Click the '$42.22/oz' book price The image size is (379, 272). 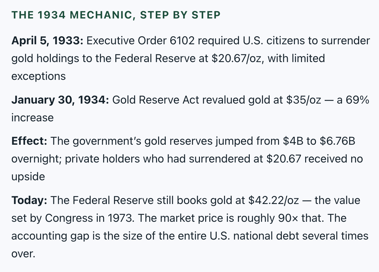click(x=273, y=201)
